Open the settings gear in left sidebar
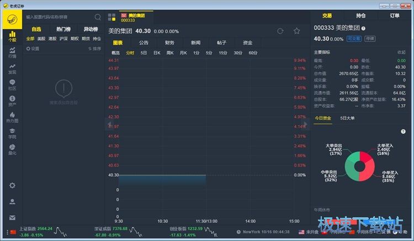 pyautogui.click(x=12, y=185)
